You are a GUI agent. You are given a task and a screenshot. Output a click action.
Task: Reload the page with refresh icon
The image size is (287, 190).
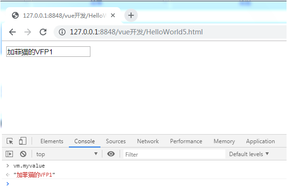coord(43,32)
